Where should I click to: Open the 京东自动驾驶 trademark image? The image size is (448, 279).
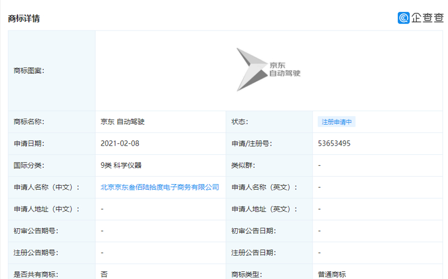pos(268,70)
